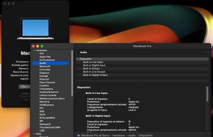
Task: Select Archiviazione in the sidebar
Action: tap(47, 60)
